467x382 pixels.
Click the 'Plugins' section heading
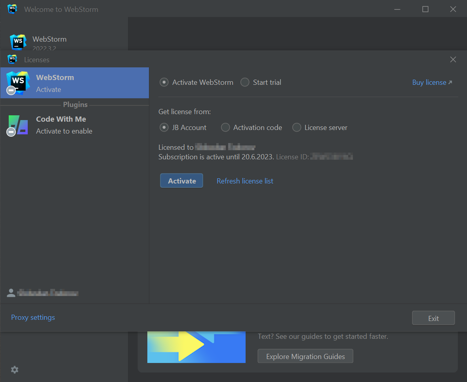click(75, 105)
